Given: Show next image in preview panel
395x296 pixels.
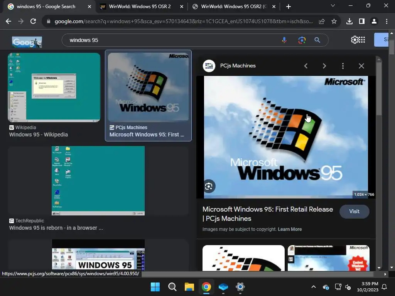Looking at the screenshot, I should point(324,66).
